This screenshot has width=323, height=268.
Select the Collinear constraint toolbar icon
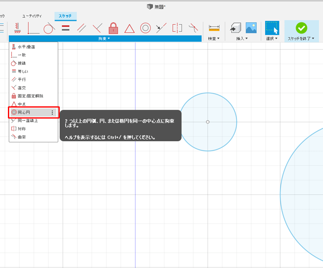tap(161, 28)
